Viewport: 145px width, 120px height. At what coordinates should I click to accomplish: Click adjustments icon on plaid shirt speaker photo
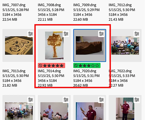click(x=66, y=100)
